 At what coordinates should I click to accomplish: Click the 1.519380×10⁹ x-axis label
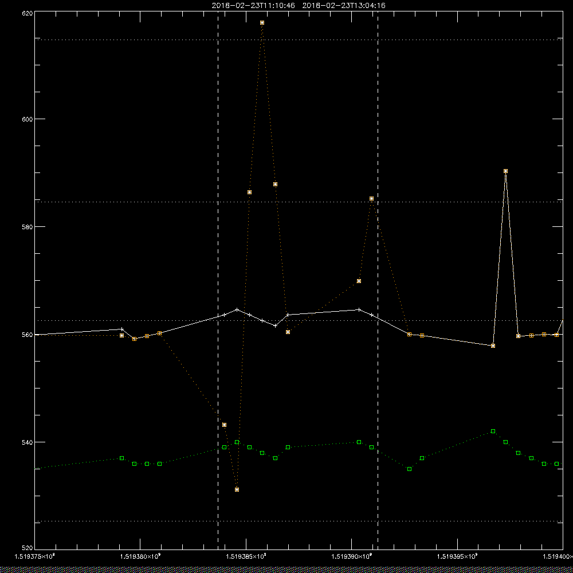pyautogui.click(x=140, y=556)
